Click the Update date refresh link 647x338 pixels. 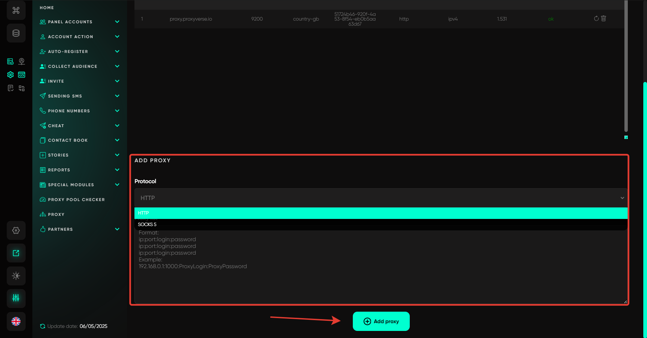pyautogui.click(x=43, y=326)
